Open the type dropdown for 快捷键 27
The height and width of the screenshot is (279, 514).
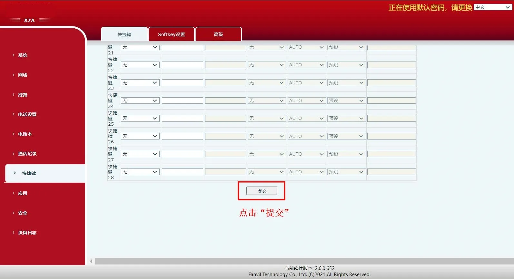pyautogui.click(x=140, y=154)
